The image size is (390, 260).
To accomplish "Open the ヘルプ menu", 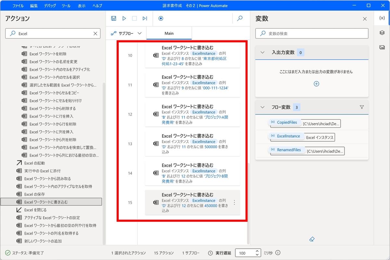I will [x=97, y=6].
